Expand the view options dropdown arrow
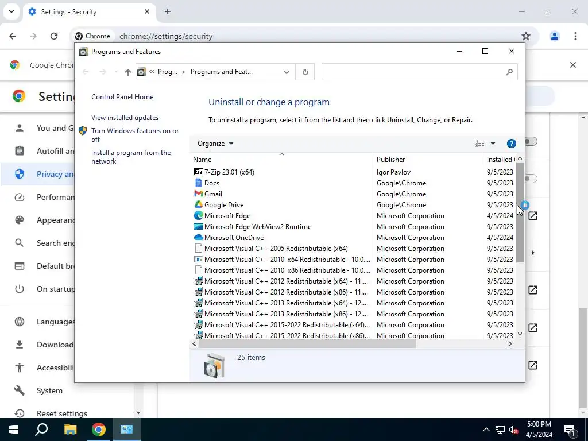The height and width of the screenshot is (441, 588). tap(493, 144)
